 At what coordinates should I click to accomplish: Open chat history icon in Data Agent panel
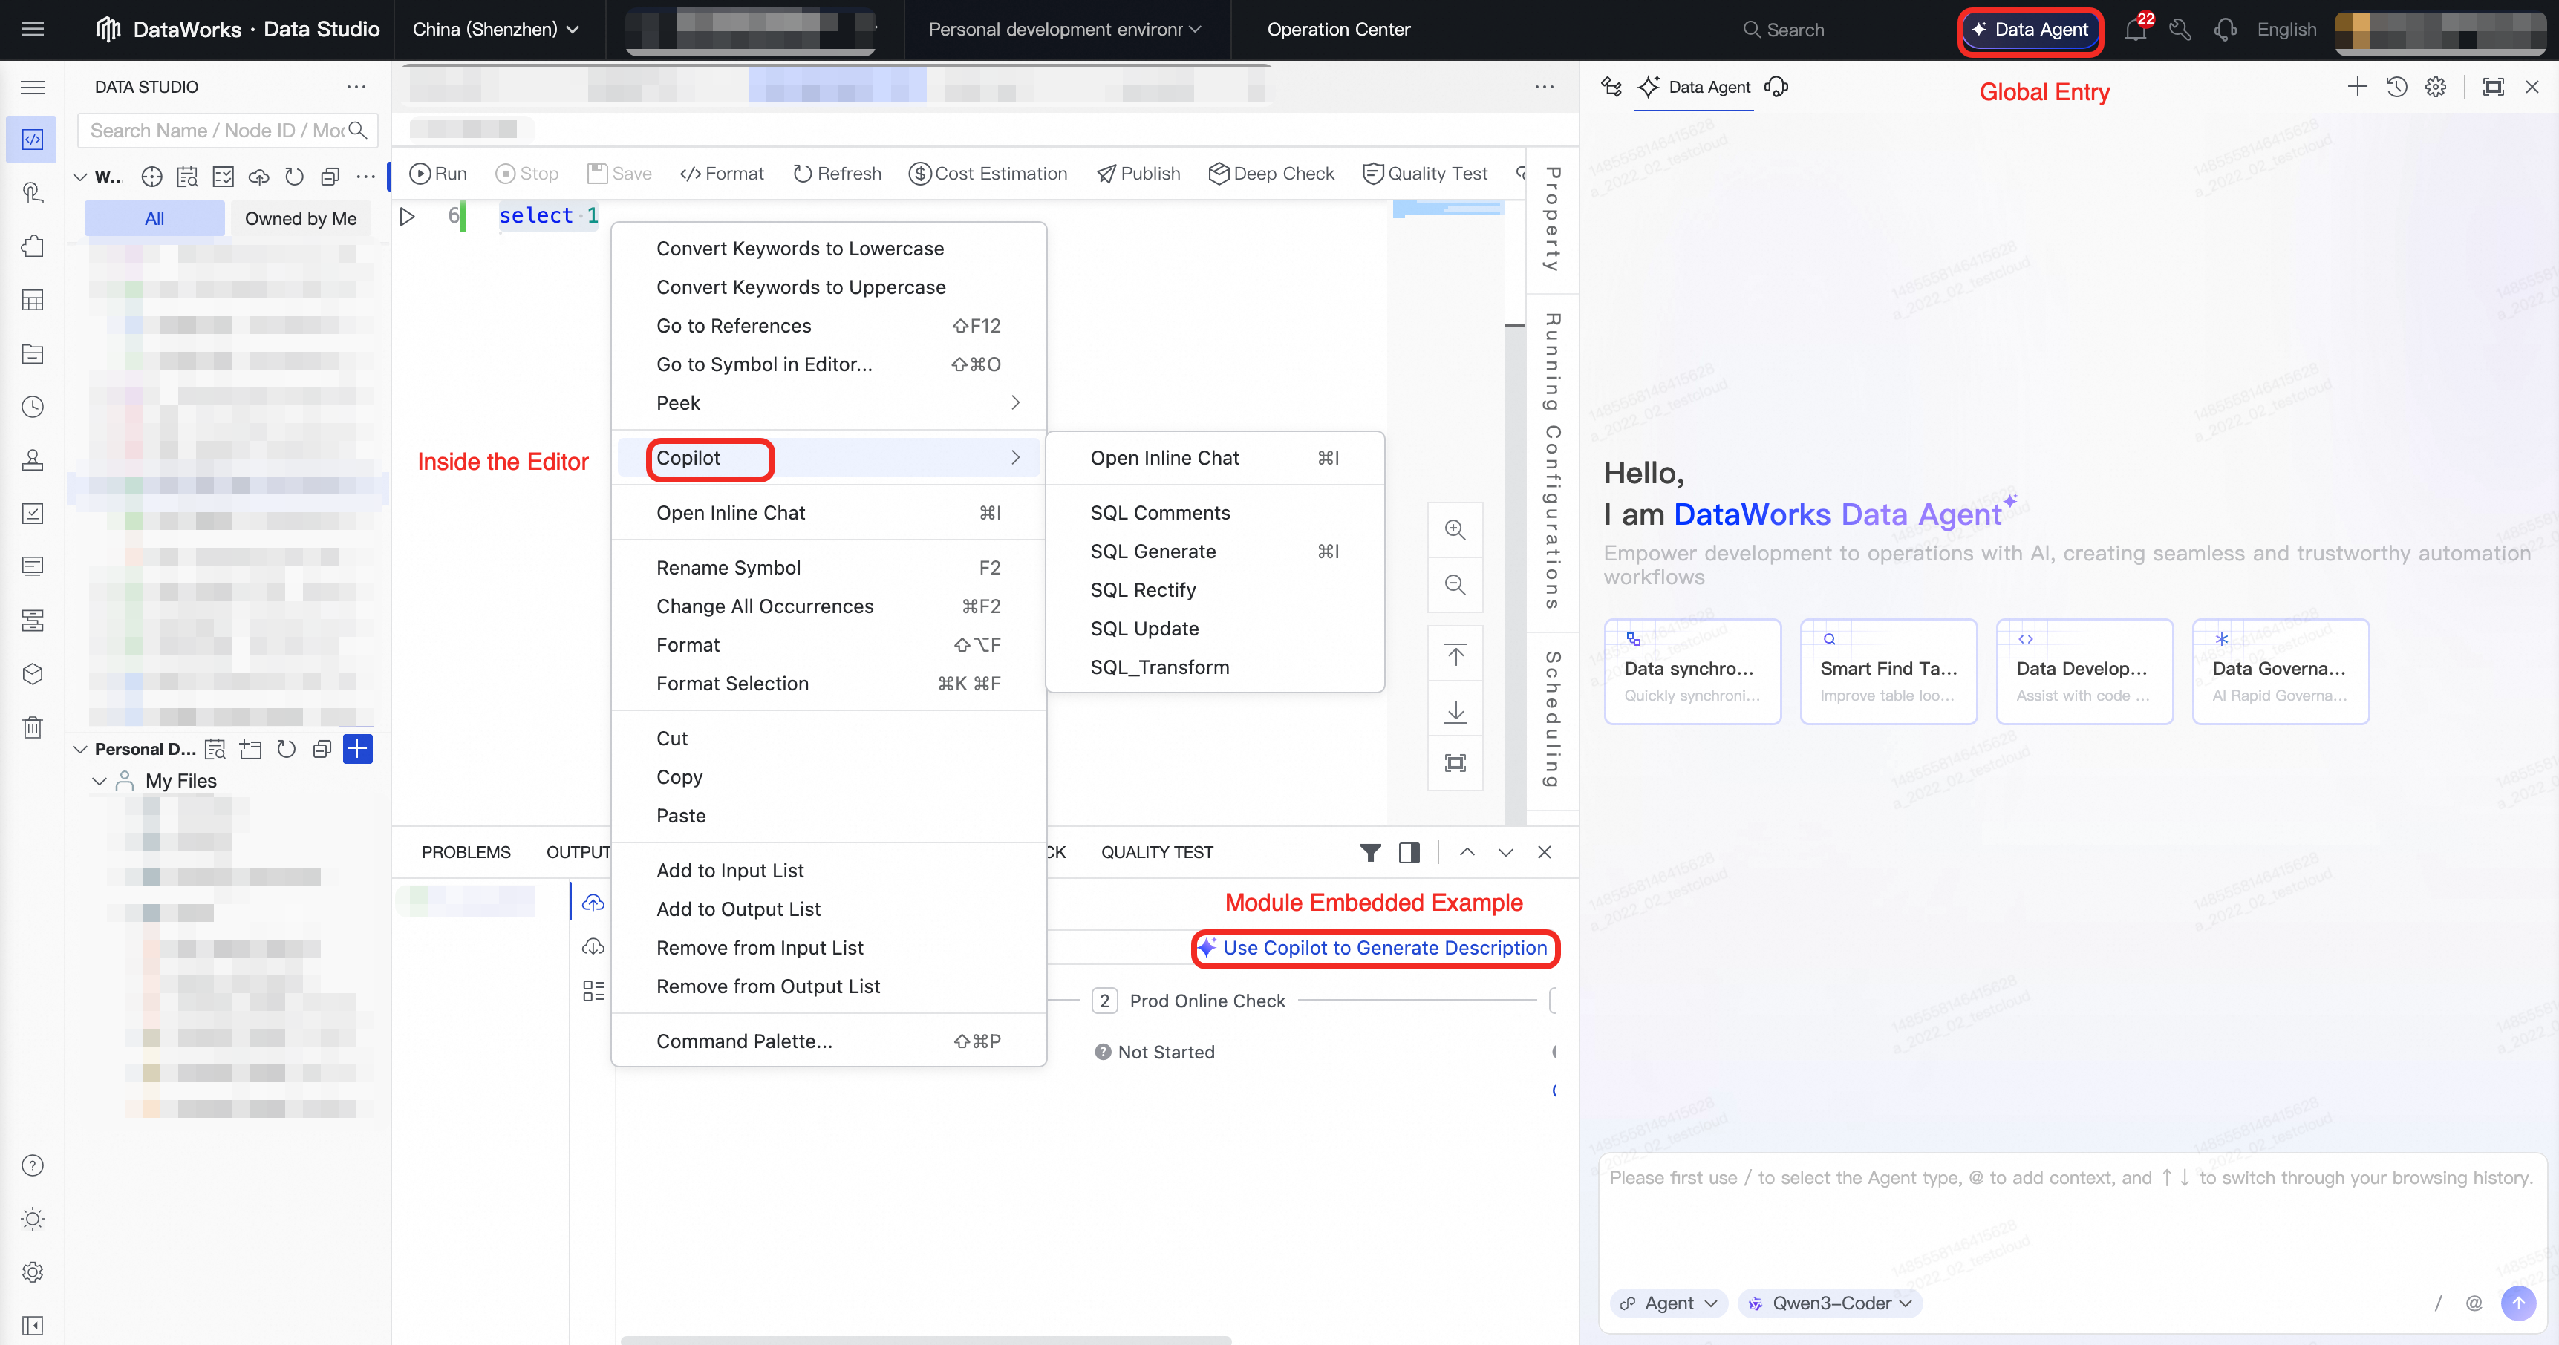(2396, 86)
